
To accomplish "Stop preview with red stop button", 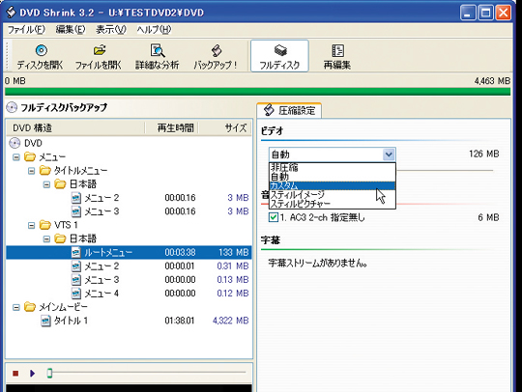I will point(15,374).
